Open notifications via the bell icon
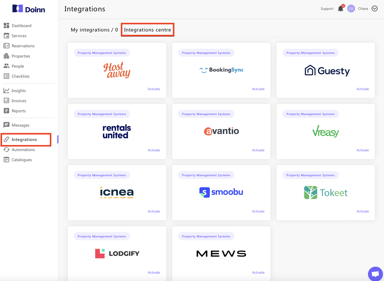 [x=340, y=9]
